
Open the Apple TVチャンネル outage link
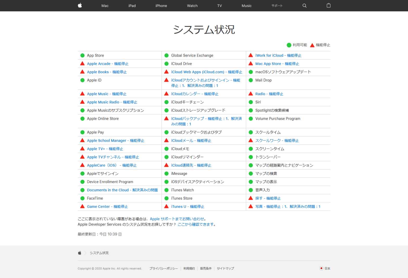pos(113,157)
